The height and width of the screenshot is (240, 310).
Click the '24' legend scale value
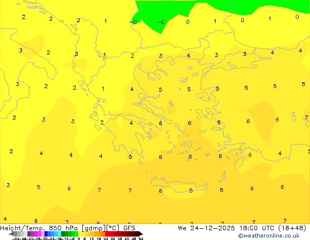(106, 239)
